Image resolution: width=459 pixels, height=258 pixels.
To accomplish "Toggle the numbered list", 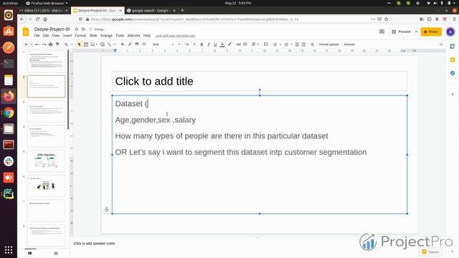I will 275,44.
